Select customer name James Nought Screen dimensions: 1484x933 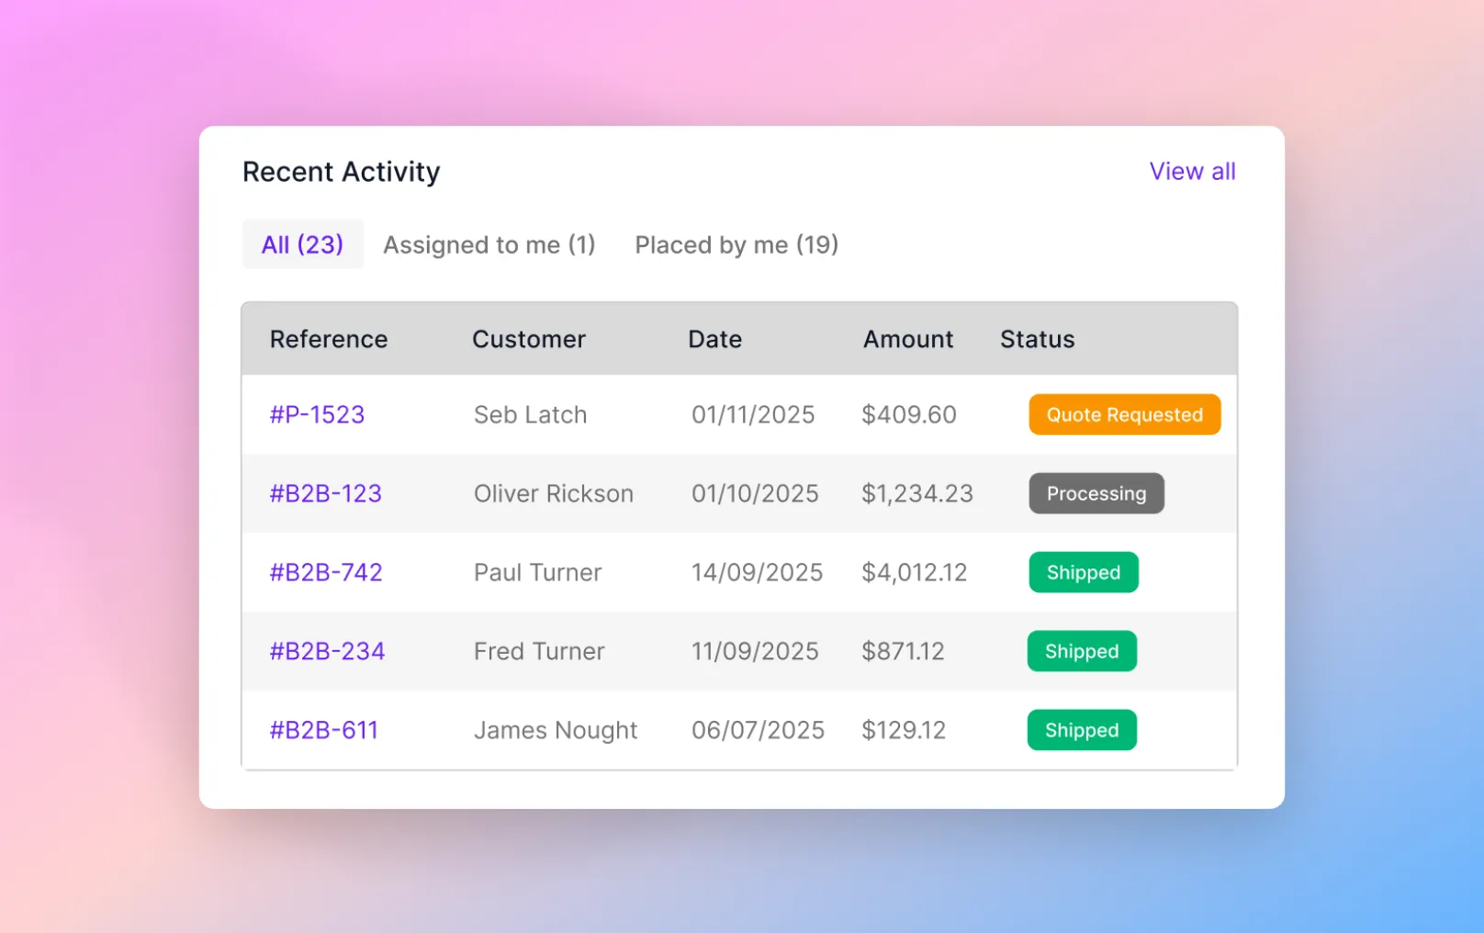click(556, 731)
